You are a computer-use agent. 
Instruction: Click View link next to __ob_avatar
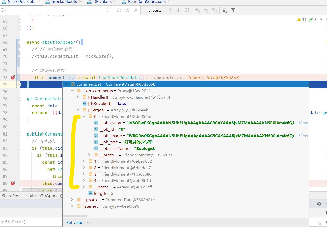(303, 123)
